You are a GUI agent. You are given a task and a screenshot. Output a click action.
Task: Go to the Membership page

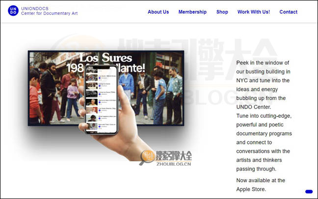click(x=192, y=12)
